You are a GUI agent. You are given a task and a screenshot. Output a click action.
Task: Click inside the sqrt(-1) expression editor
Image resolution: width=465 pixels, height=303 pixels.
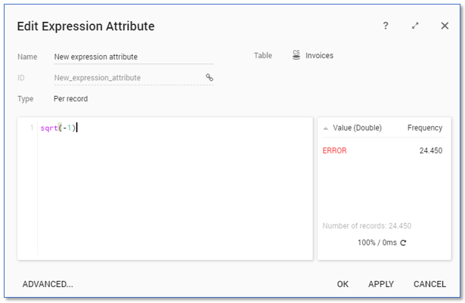[174, 189]
